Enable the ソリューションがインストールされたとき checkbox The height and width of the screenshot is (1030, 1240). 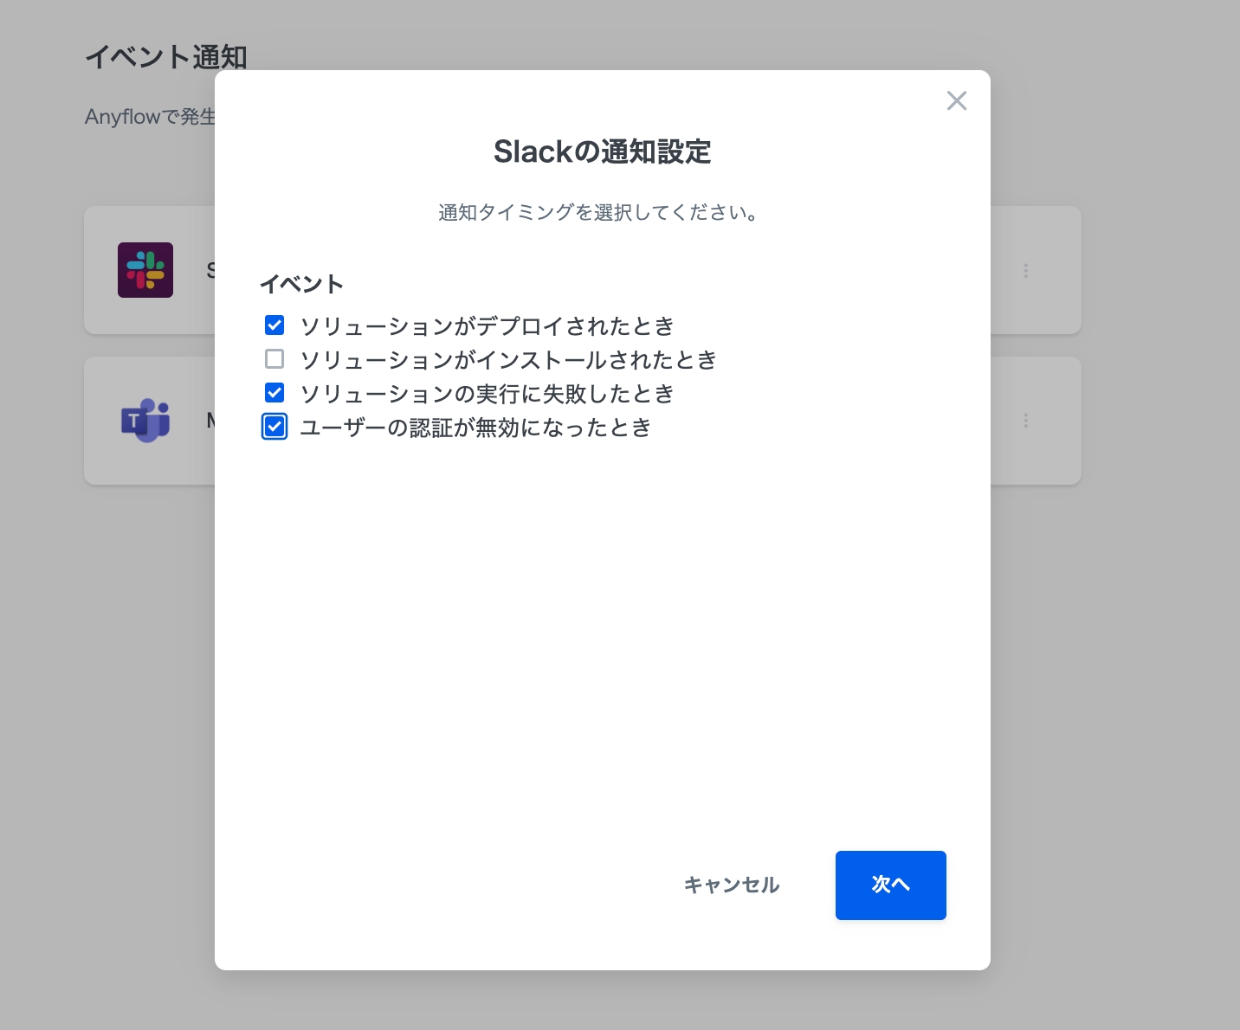pos(274,359)
